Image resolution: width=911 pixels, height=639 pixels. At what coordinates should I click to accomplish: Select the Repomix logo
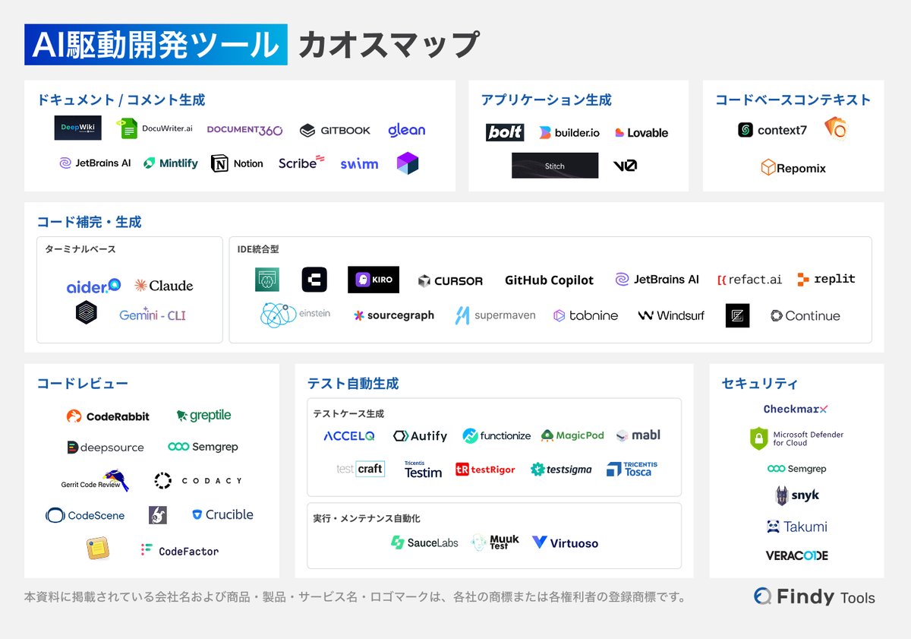tap(793, 168)
